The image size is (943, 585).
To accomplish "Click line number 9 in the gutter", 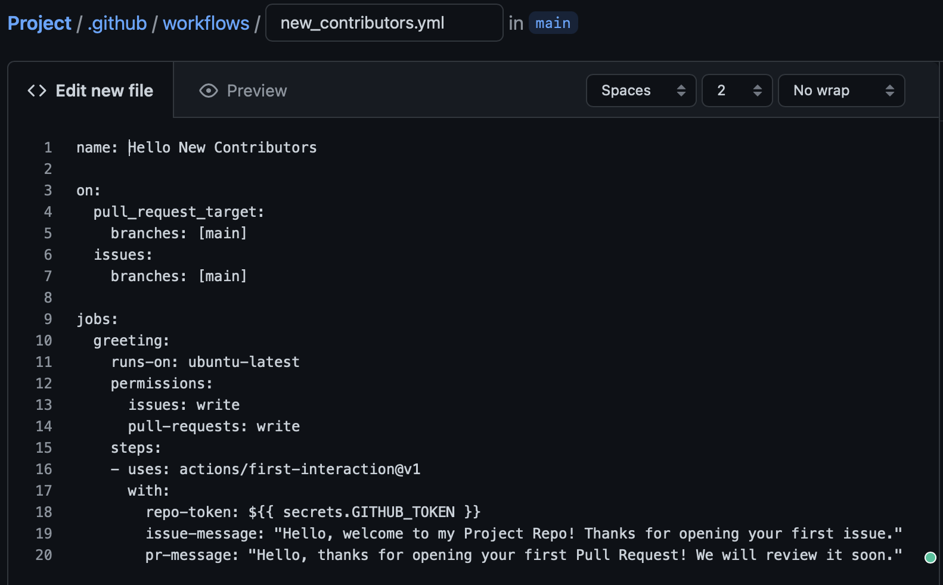I will tap(48, 319).
